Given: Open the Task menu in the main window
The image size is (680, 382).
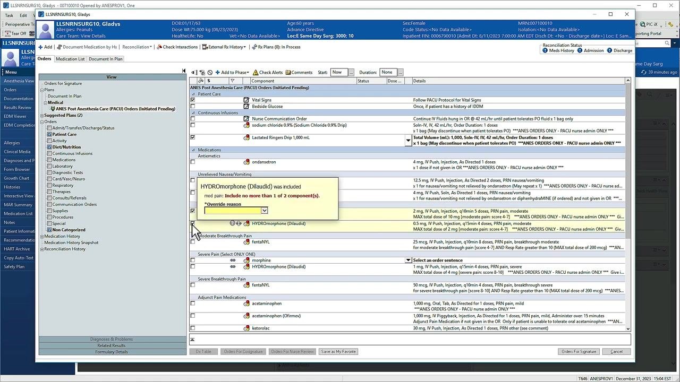Looking at the screenshot, I should coord(9,15).
